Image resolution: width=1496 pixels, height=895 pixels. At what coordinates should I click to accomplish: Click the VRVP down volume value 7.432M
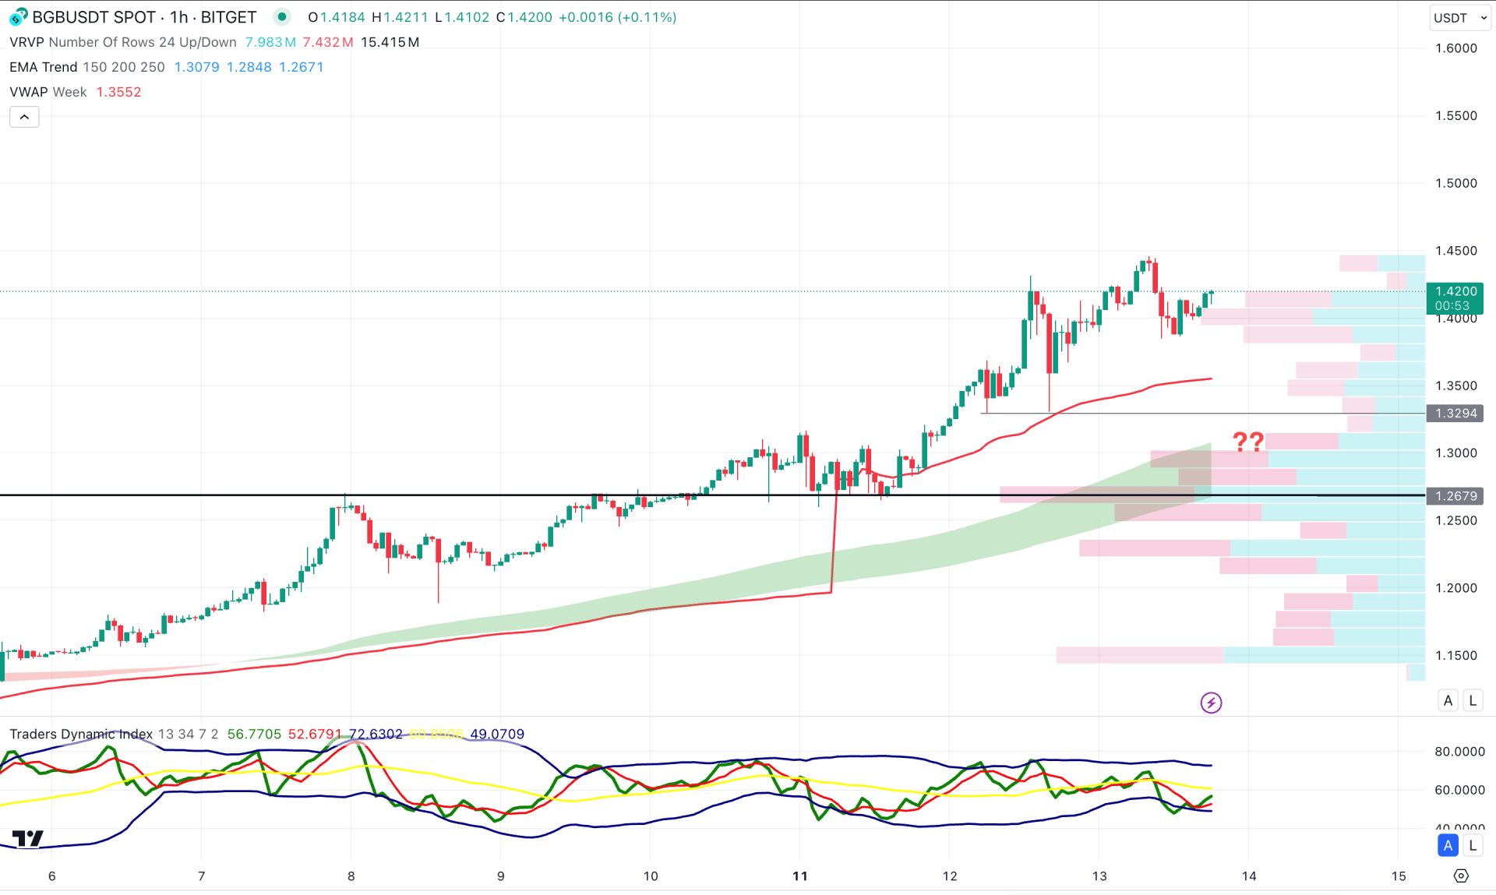click(328, 42)
